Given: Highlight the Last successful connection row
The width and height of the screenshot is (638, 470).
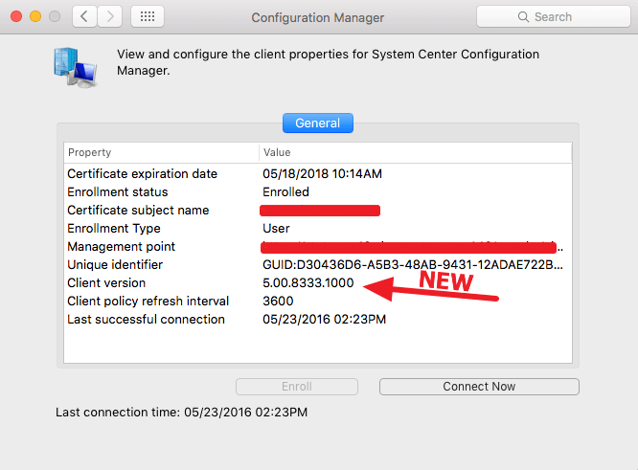Looking at the screenshot, I should (x=146, y=320).
